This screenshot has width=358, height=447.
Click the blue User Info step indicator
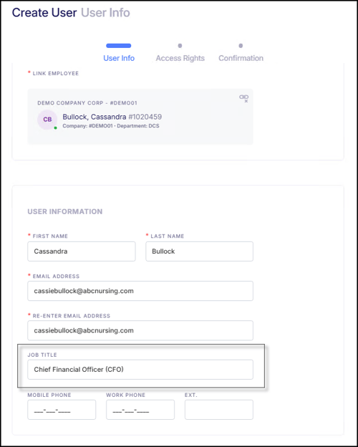[x=119, y=46]
